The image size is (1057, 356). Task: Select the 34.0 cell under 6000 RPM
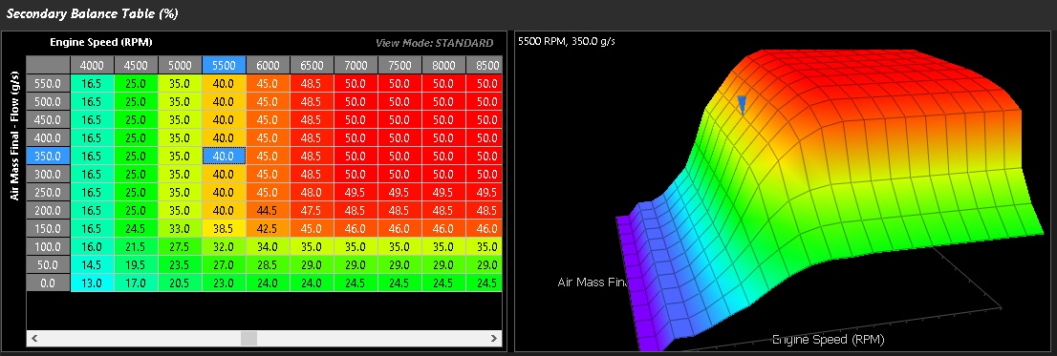tap(269, 246)
